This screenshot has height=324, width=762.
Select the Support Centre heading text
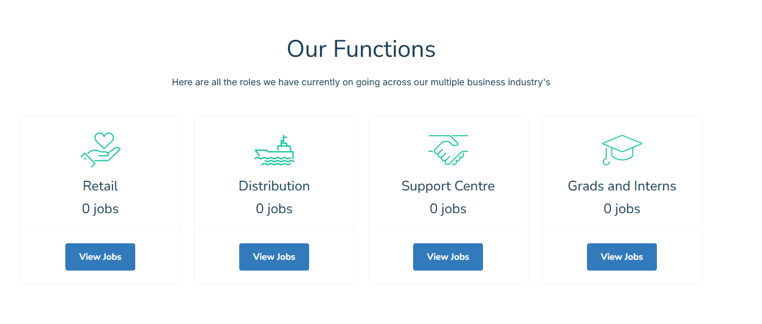tap(448, 186)
